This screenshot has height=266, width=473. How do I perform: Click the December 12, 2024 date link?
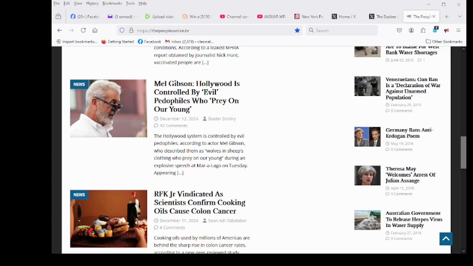(x=179, y=119)
